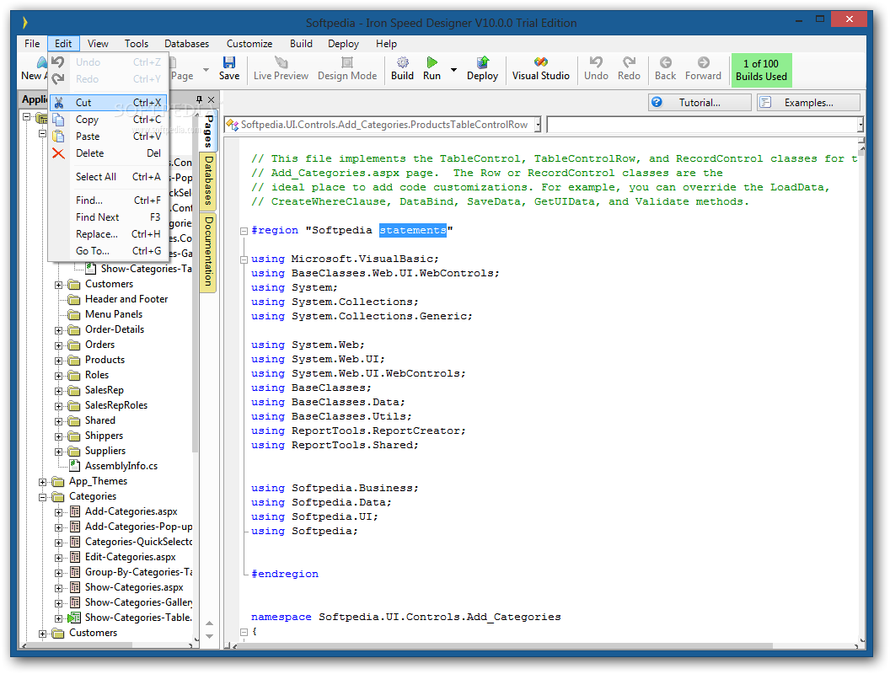Select the Suppliers folder in the tree
The image size is (890, 674).
coord(105,451)
